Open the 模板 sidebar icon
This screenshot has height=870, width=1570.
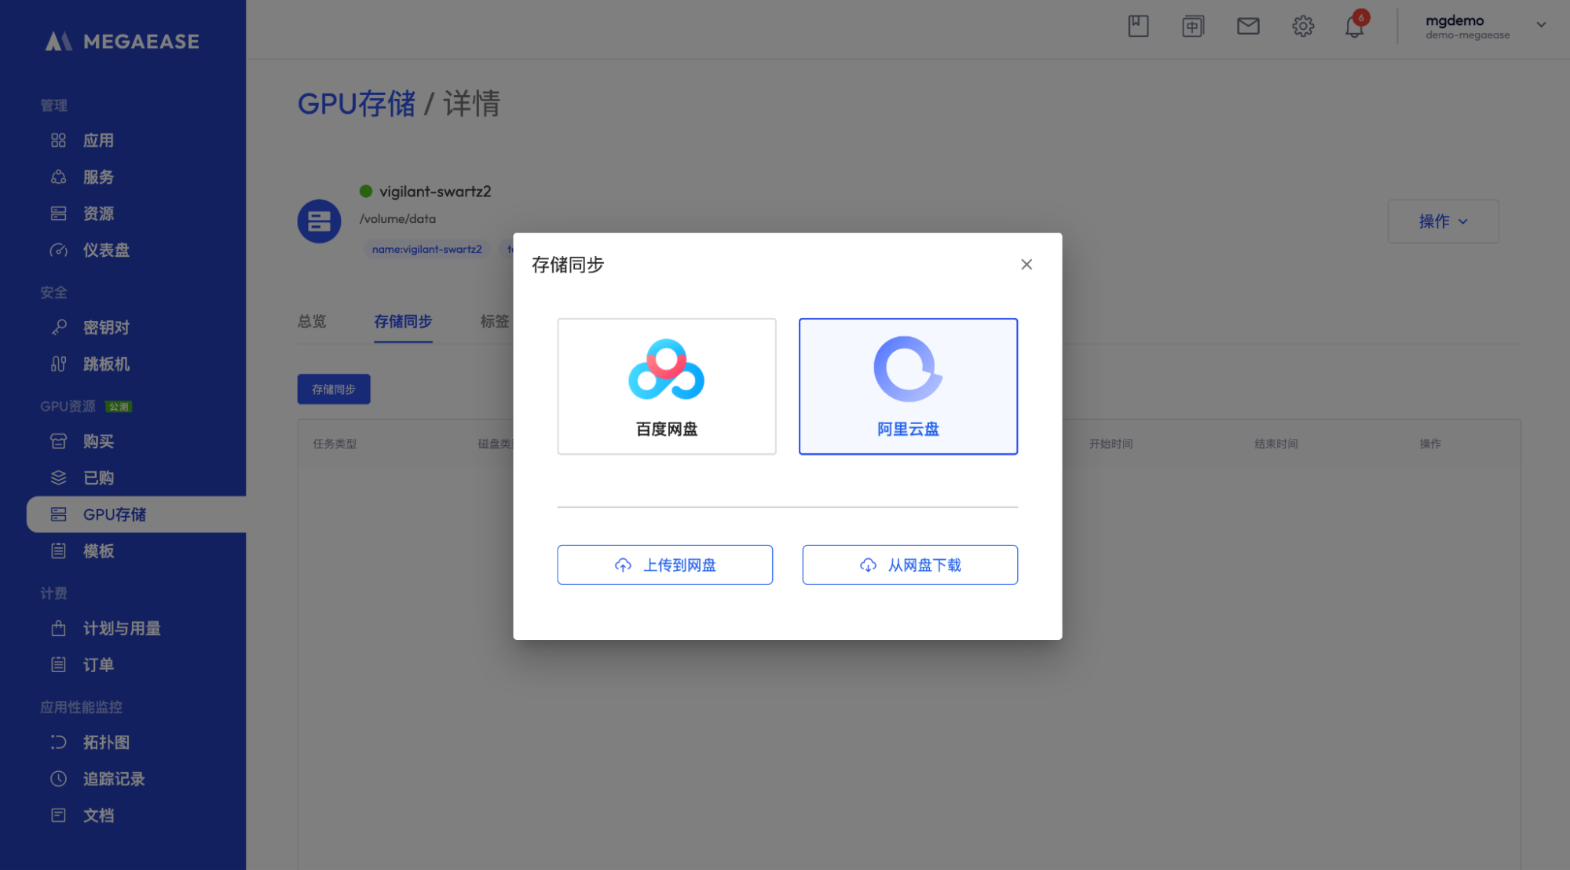coord(59,551)
